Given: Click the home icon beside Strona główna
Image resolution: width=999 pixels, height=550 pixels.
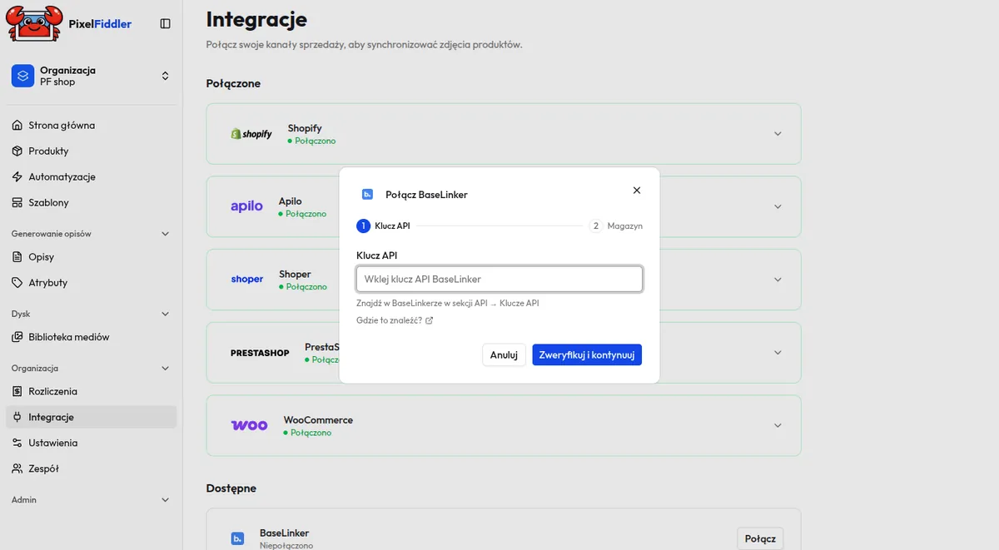Looking at the screenshot, I should (17, 126).
